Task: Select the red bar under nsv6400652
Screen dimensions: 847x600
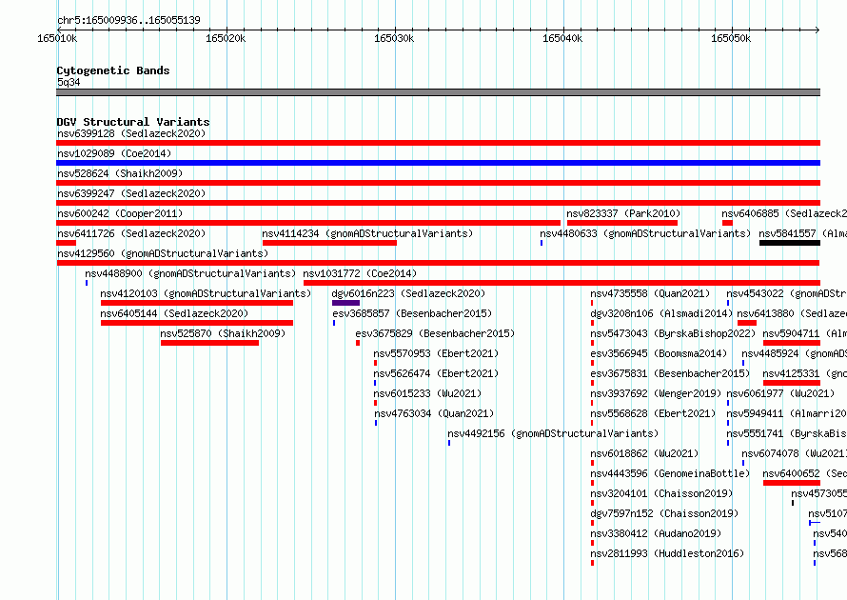Action: tap(792, 483)
